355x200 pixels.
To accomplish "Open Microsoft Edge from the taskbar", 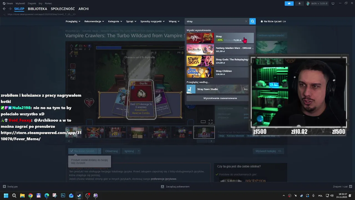I will (x=47, y=196).
